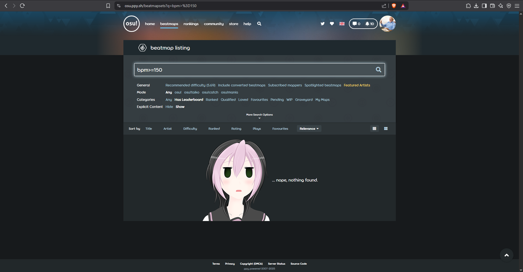Screen dimensions: 523x272
Task: Go back with browser back arrow
Action: click(6, 6)
